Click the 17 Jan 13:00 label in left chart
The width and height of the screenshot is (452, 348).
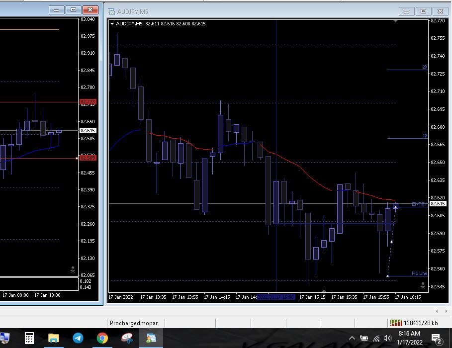click(47, 295)
